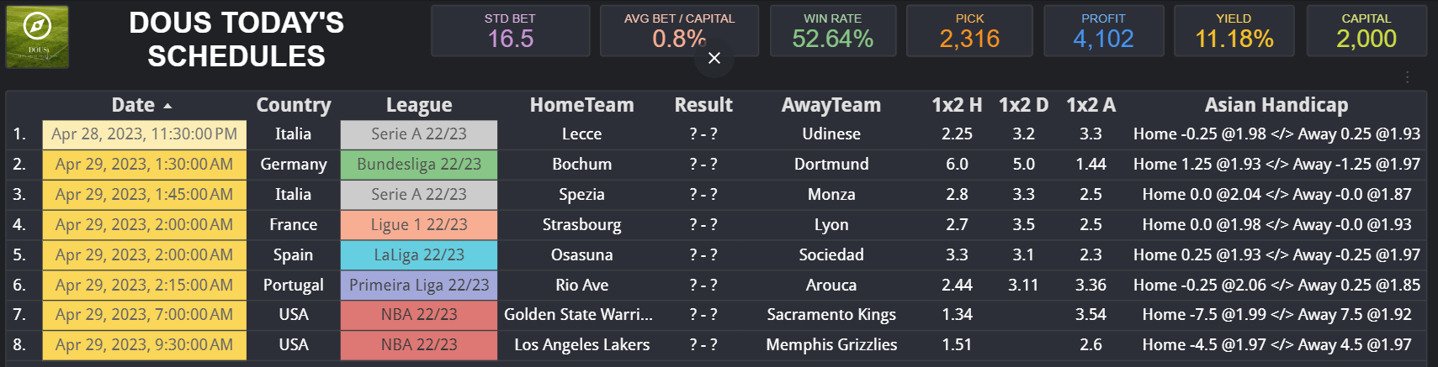This screenshot has width=1438, height=367.
Task: Click the Ligue 1 22/23 league cell
Action: coord(418,225)
